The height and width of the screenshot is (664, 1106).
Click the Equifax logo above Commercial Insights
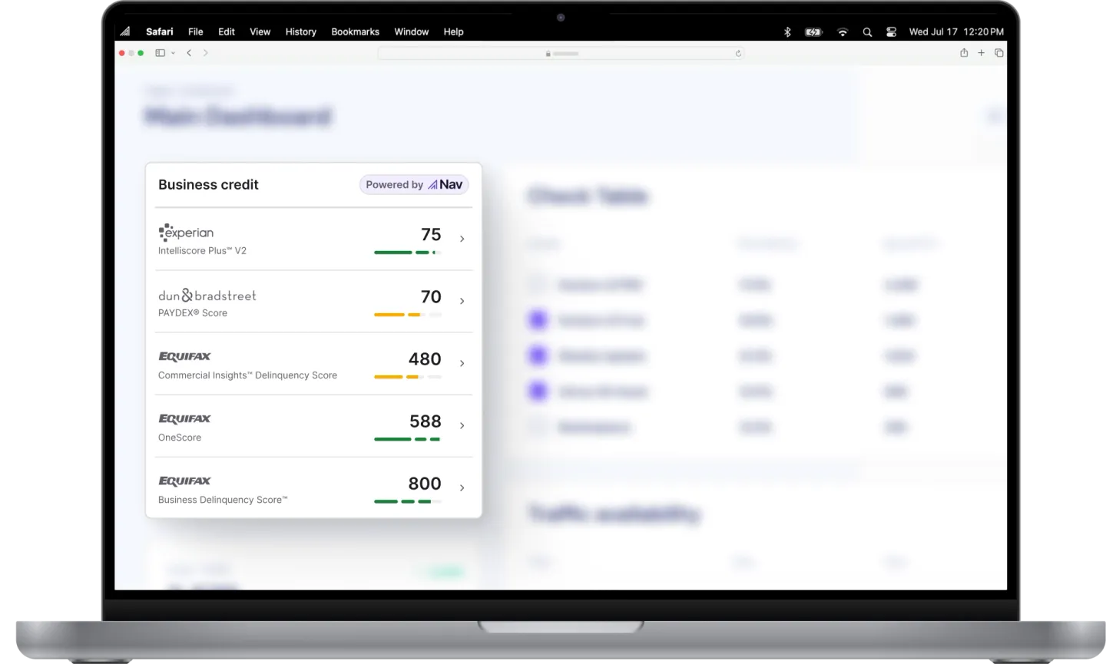(x=184, y=356)
